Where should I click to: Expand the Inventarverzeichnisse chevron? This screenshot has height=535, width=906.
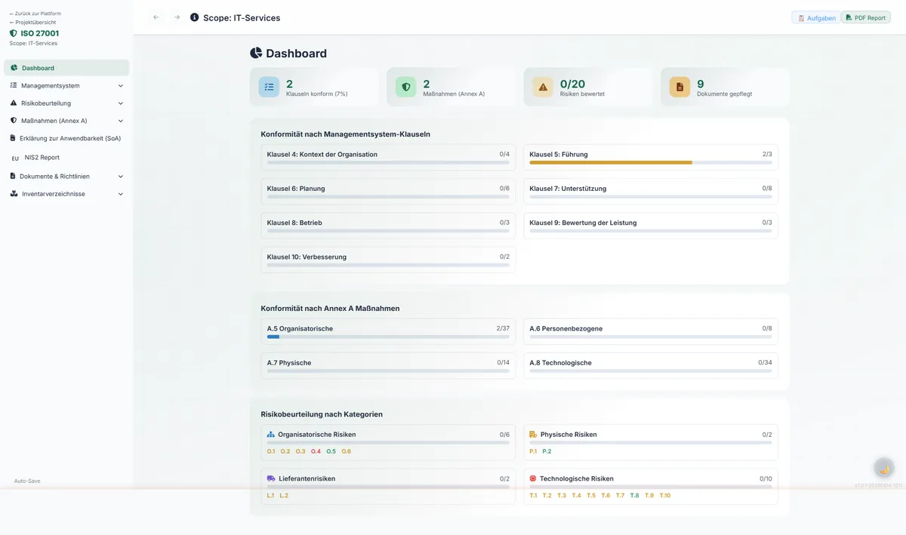tap(121, 194)
